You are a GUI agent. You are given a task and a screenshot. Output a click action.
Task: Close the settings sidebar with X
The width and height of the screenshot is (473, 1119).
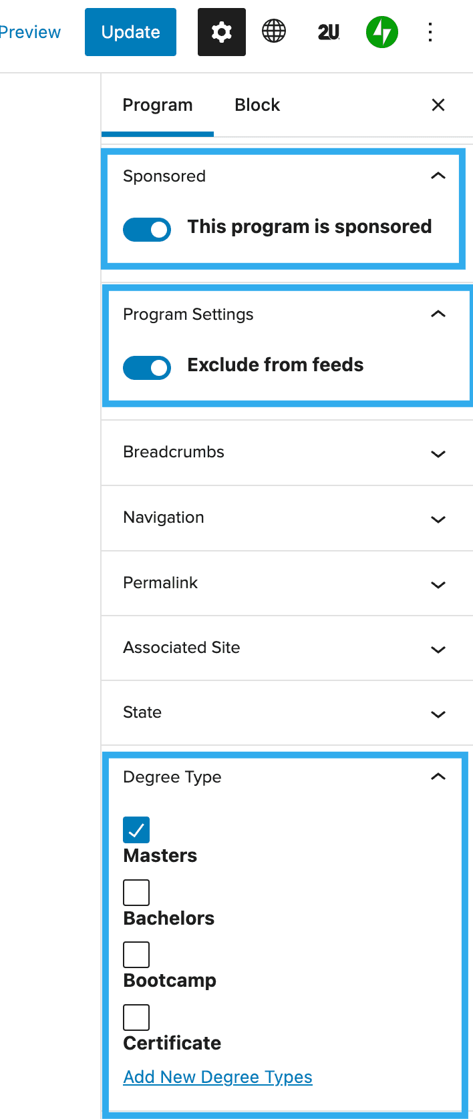click(438, 105)
